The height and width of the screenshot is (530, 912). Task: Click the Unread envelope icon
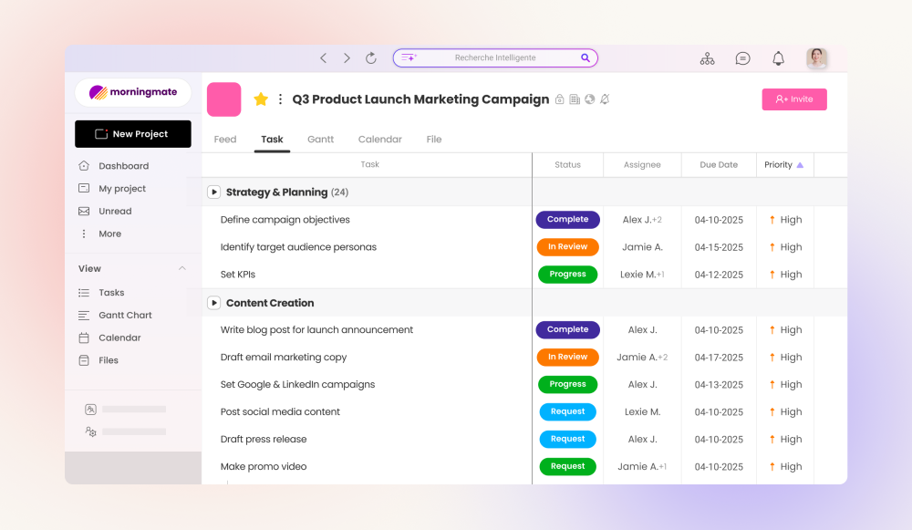tap(84, 212)
